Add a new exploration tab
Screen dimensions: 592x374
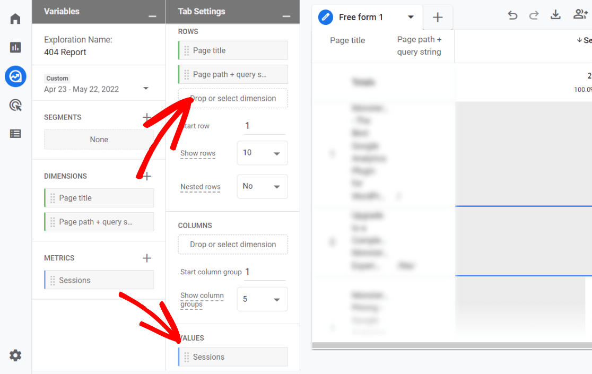coord(438,18)
